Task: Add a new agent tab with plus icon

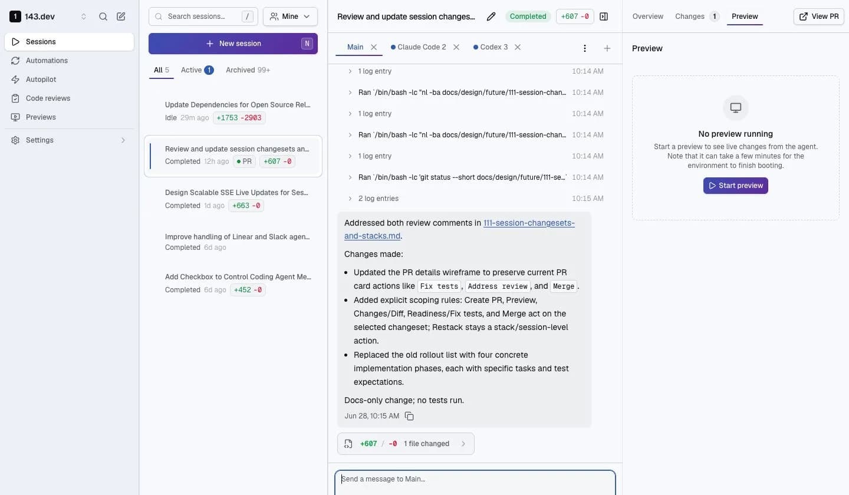Action: 607,48
